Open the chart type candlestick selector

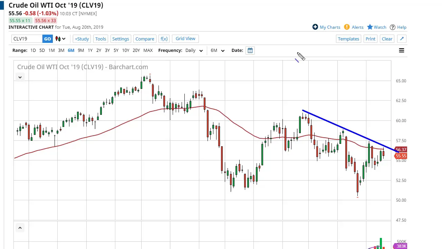pos(60,39)
